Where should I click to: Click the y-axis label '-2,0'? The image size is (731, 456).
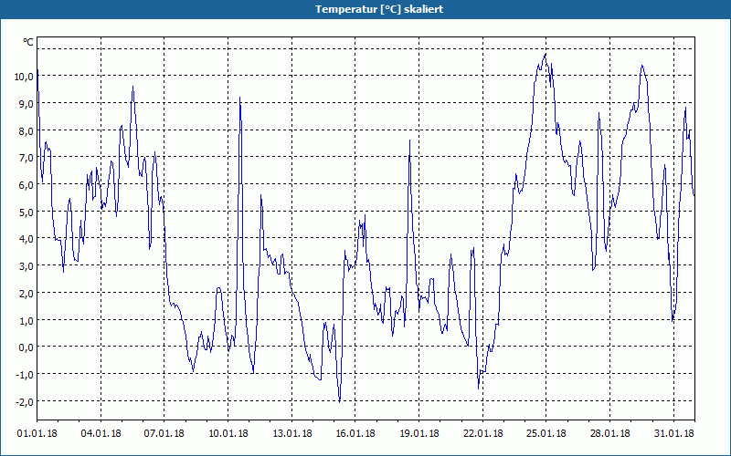(25, 401)
